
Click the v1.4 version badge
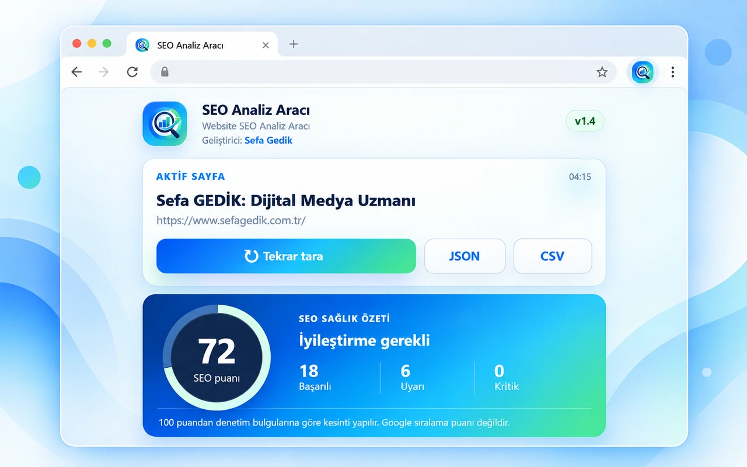click(585, 121)
